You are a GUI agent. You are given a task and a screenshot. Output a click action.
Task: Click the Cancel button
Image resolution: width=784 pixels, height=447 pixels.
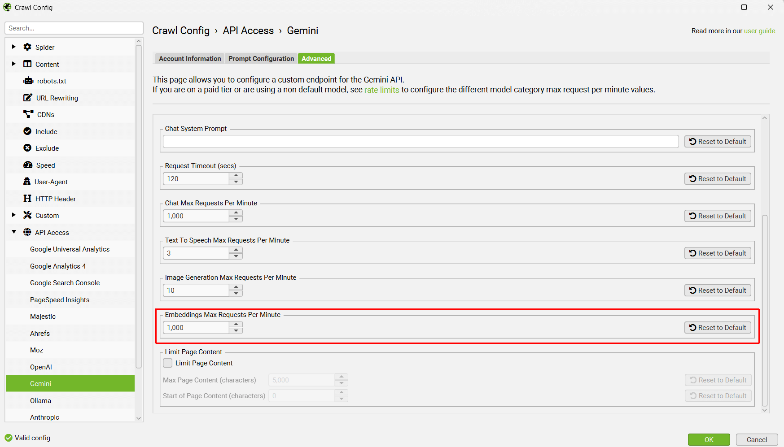click(x=757, y=440)
